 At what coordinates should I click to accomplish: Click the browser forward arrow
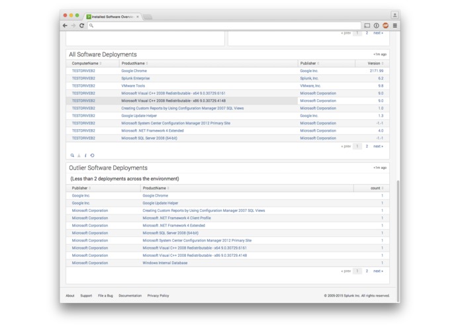pos(73,26)
